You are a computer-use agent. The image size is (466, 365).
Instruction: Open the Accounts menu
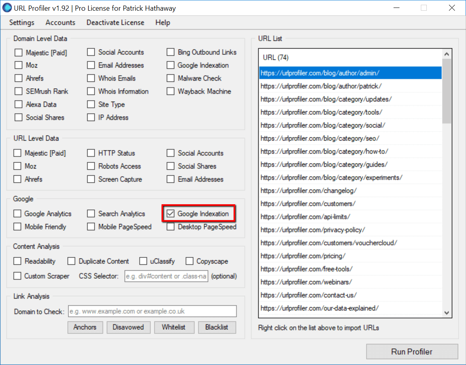pos(60,23)
